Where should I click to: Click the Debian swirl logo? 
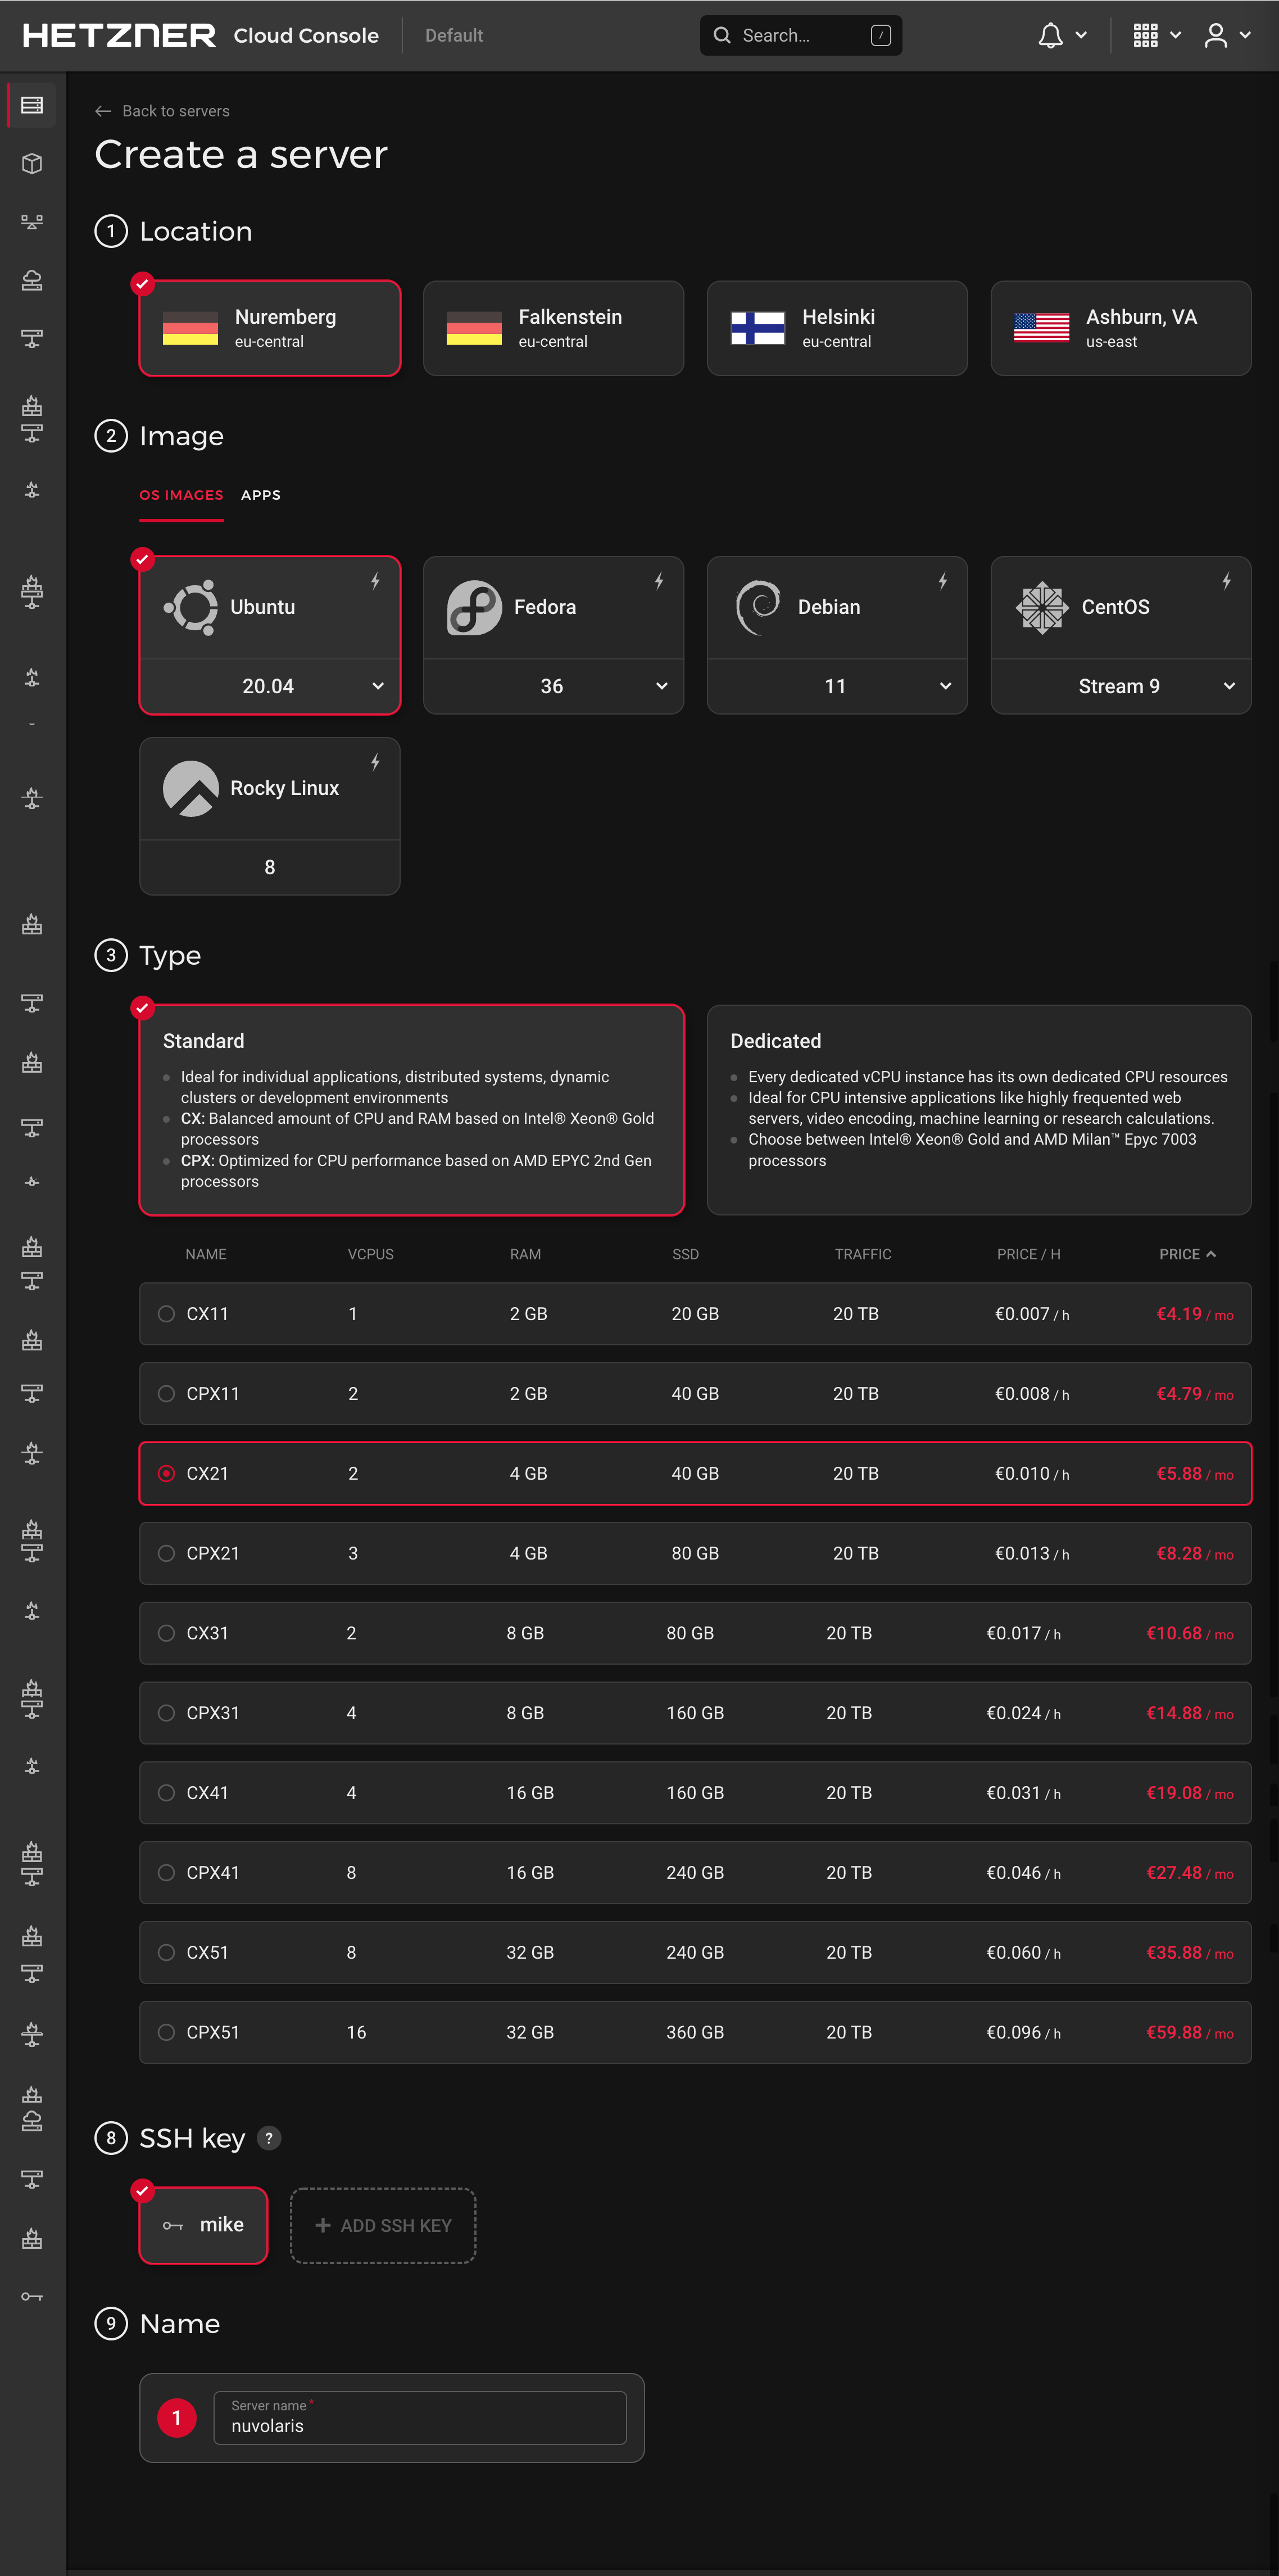(758, 607)
